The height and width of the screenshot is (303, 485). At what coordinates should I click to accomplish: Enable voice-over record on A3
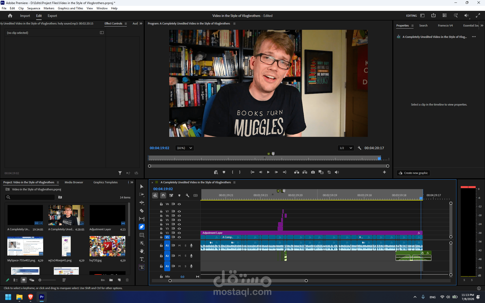point(191,266)
